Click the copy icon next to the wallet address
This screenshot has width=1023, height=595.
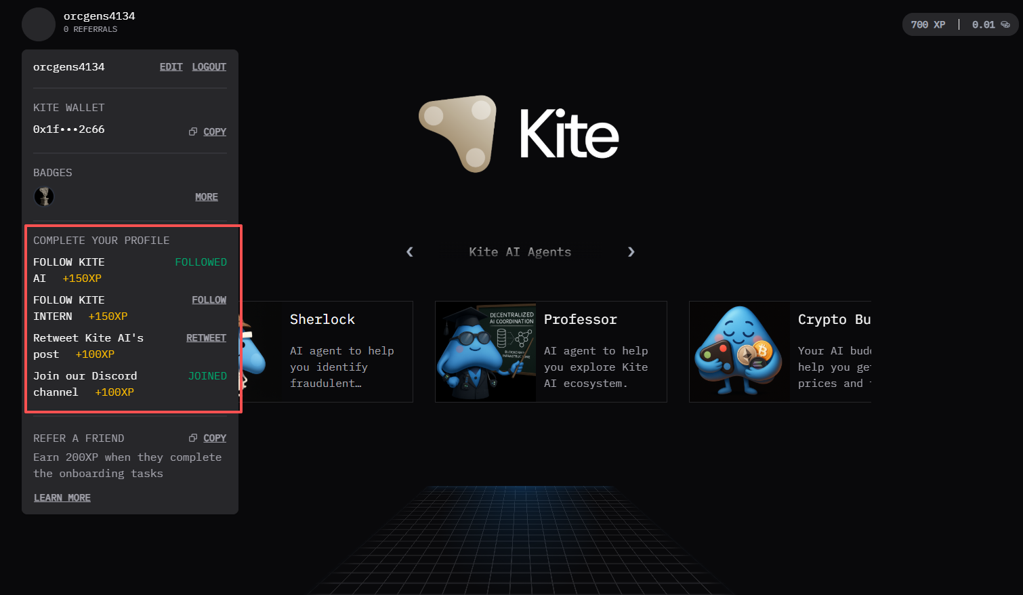193,131
